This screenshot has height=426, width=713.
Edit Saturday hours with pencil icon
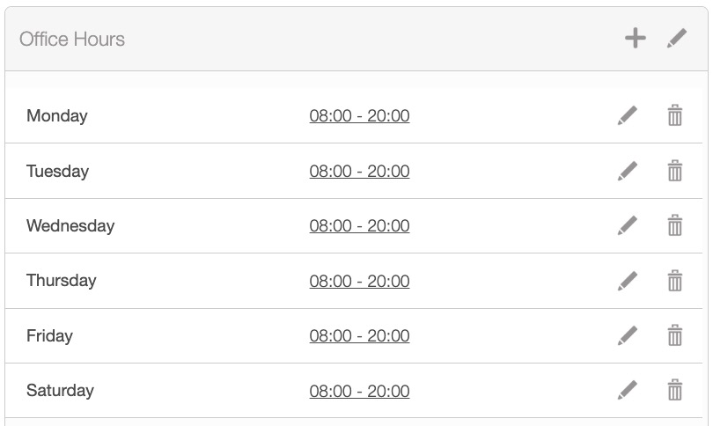627,390
